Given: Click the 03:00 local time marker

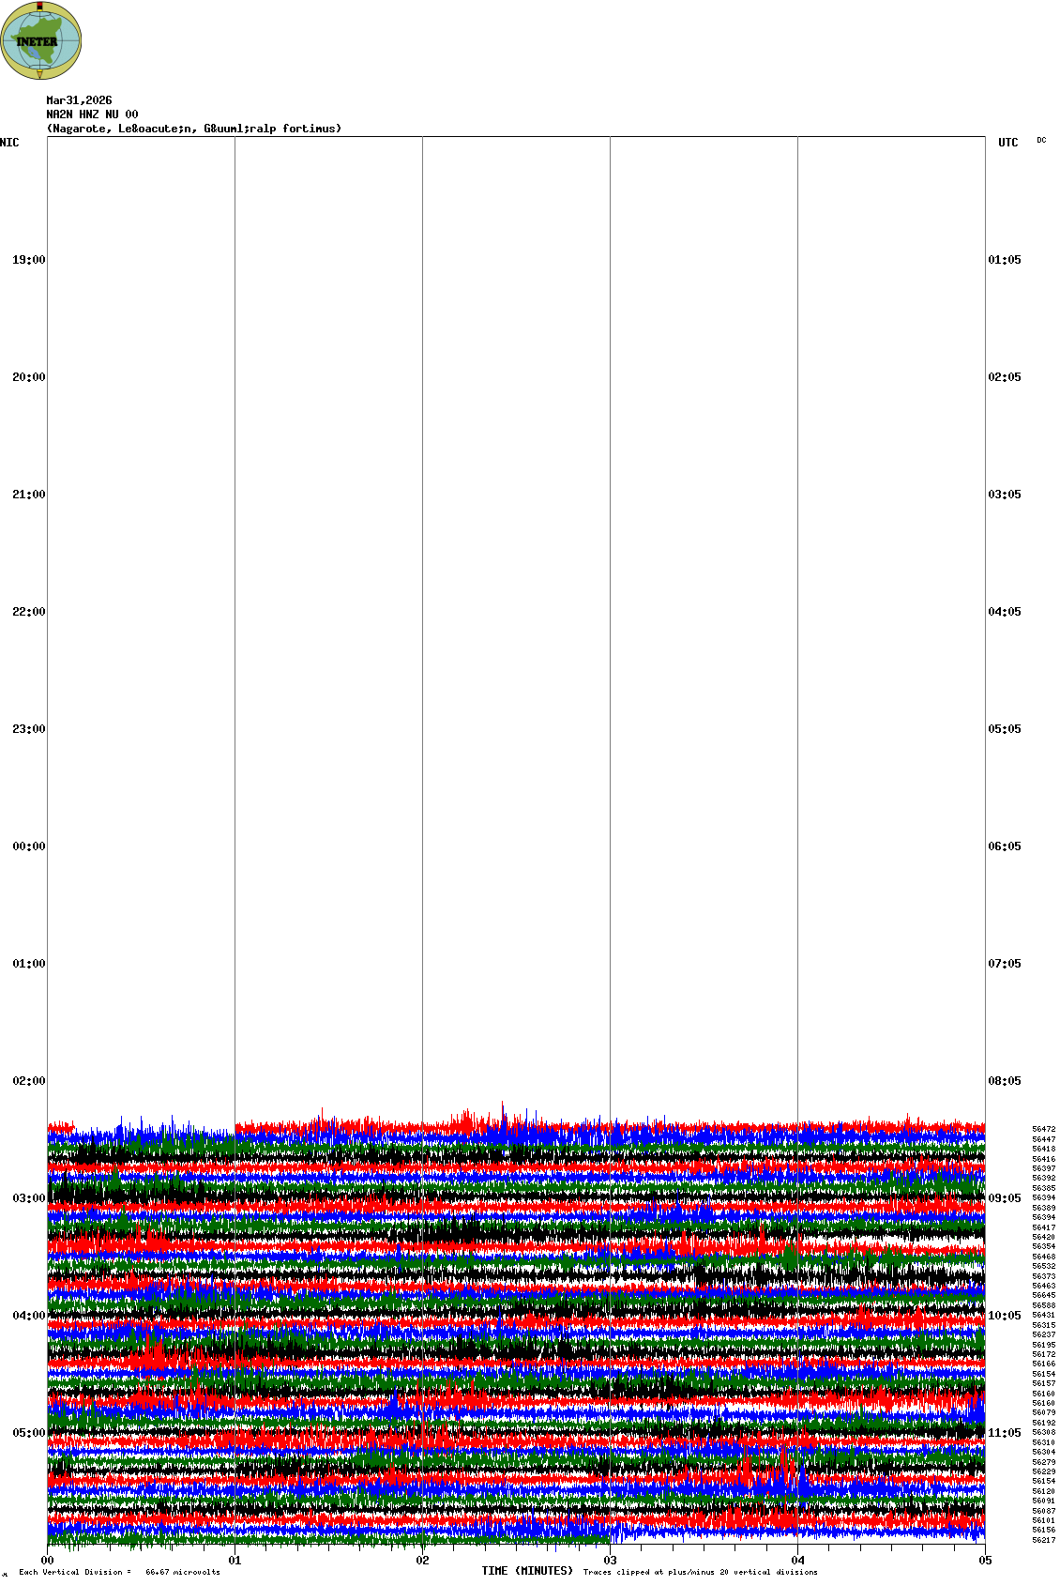Looking at the screenshot, I should point(28,1198).
